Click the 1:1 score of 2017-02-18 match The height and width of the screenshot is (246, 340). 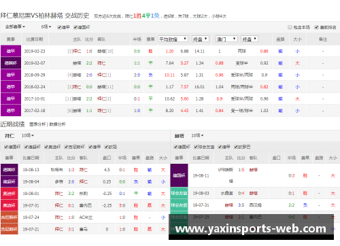89,111
